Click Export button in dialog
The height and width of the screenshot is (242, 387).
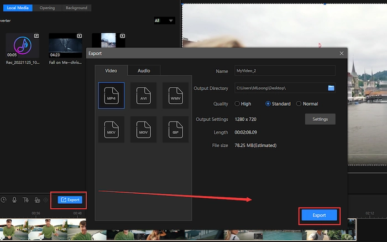[x=319, y=215]
